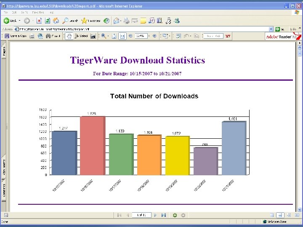The width and height of the screenshot is (303, 227).
Task: Open the Help menu
Action: (x=51, y=12)
